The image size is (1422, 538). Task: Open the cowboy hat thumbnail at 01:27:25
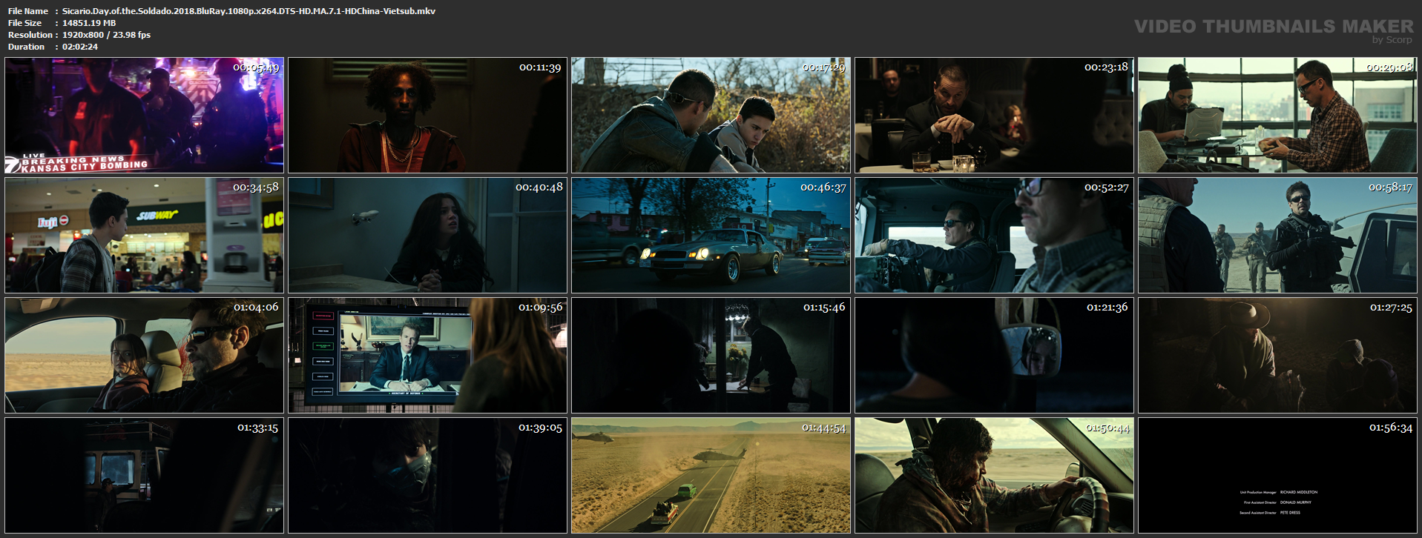click(1277, 356)
